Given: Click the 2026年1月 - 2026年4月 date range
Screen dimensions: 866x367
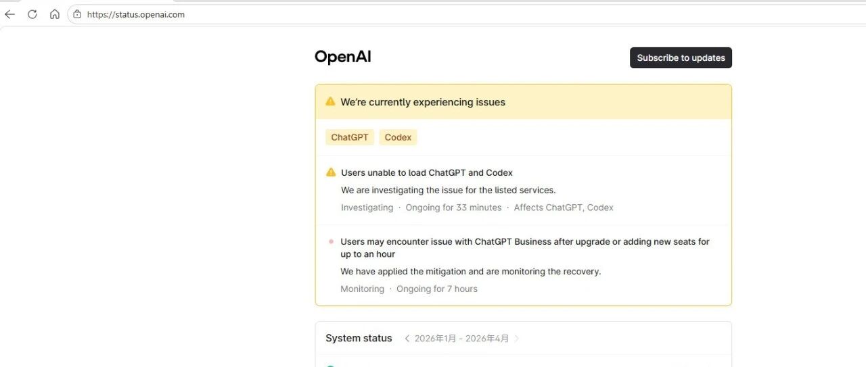Looking at the screenshot, I should (x=461, y=339).
